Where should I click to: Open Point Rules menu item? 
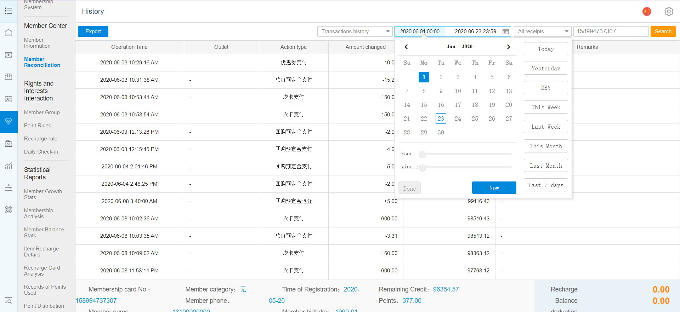(x=38, y=126)
